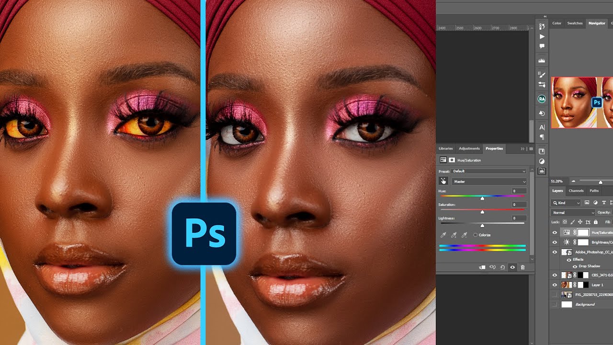Open the Kind filter dropdown
The image size is (613, 345).
[566, 203]
